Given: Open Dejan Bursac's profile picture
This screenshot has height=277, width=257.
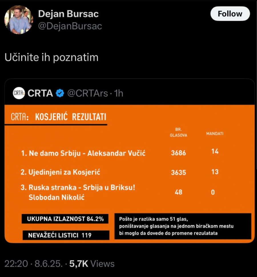Looking at the screenshot, I should pos(19,19).
